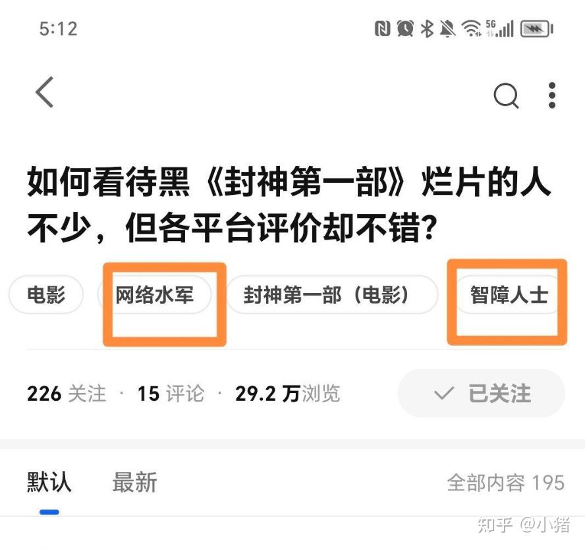Tap the muted bell status icon
The image size is (585, 549).
(x=447, y=29)
